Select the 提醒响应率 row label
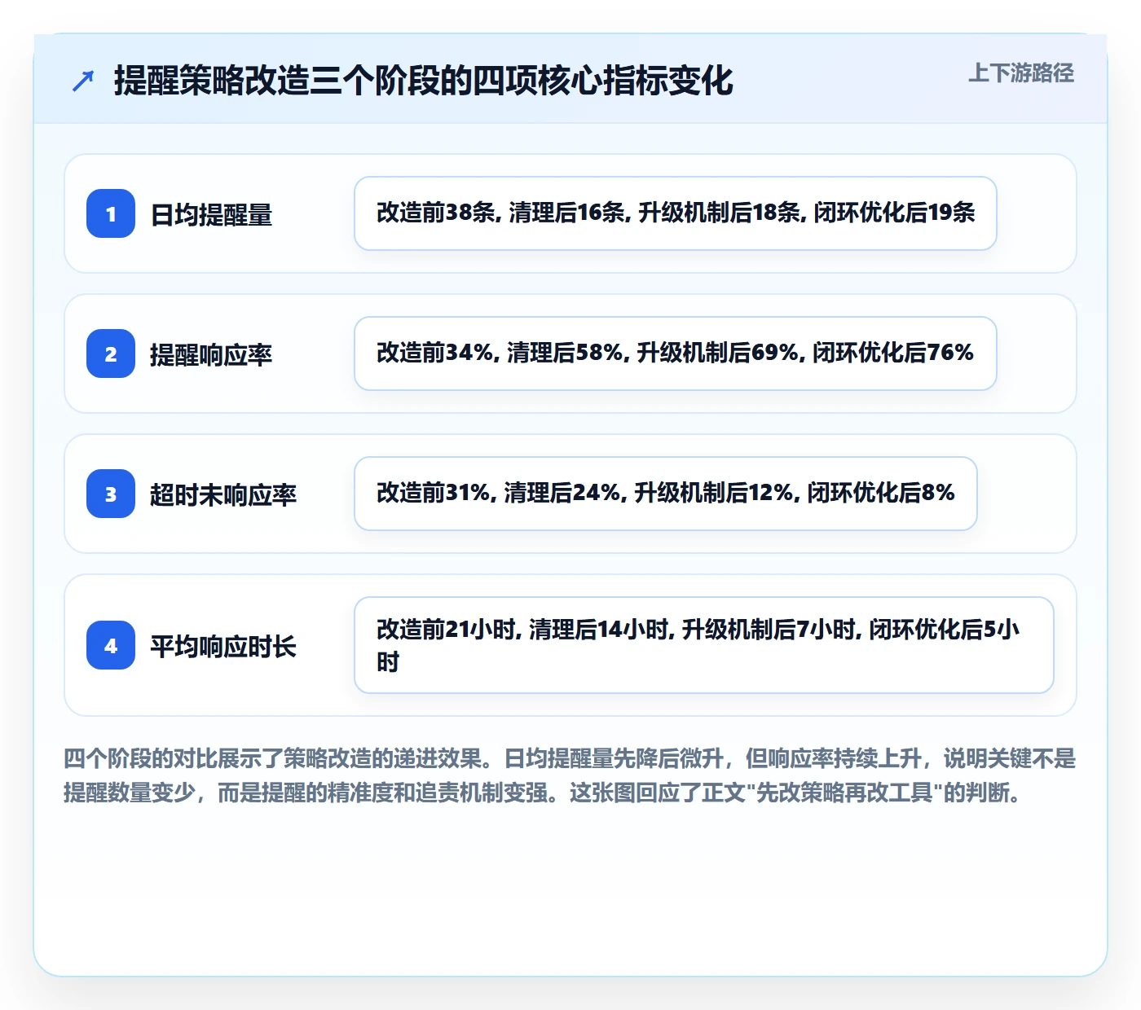Image resolution: width=1141 pixels, height=1010 pixels. [x=211, y=354]
